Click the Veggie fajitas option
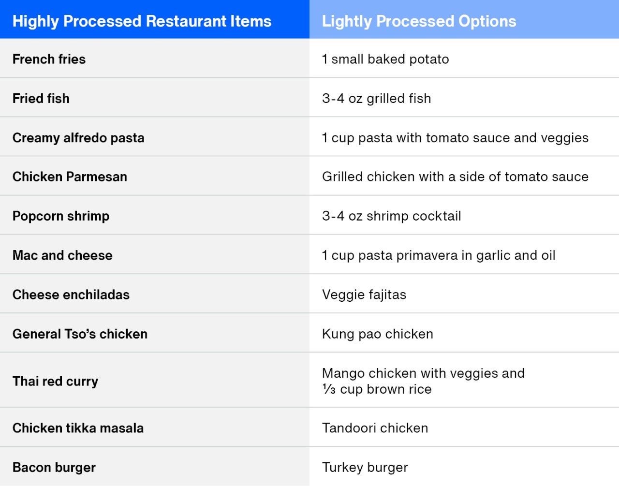The width and height of the screenshot is (619, 486). pos(364,295)
